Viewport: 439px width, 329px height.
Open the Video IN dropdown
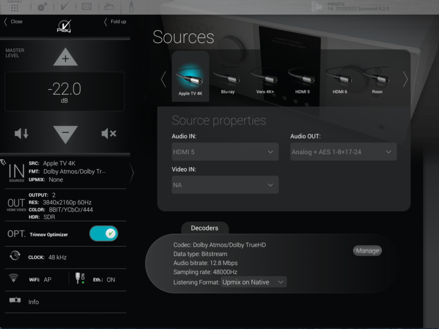click(225, 185)
